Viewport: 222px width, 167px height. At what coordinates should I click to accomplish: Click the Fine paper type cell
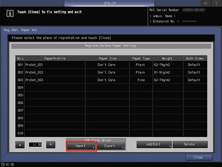tap(141, 80)
